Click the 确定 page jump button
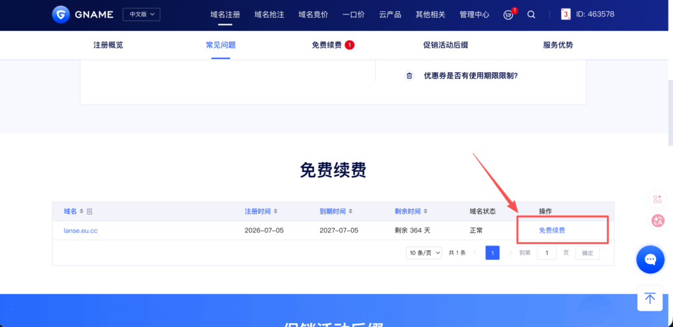The image size is (673, 327). (588, 253)
